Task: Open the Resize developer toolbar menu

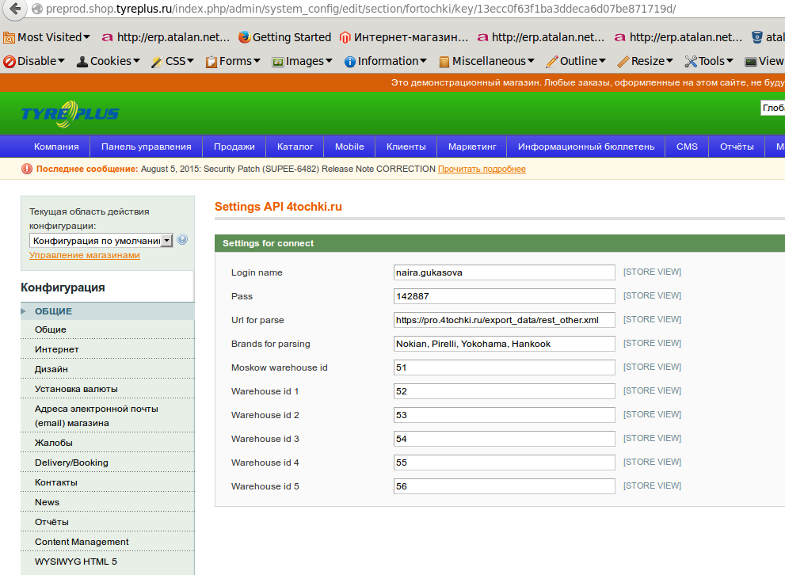Action: point(646,61)
